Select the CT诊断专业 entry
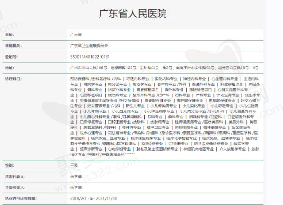Image resolution: width=283 pixels, height=205 pixels. point(178,144)
